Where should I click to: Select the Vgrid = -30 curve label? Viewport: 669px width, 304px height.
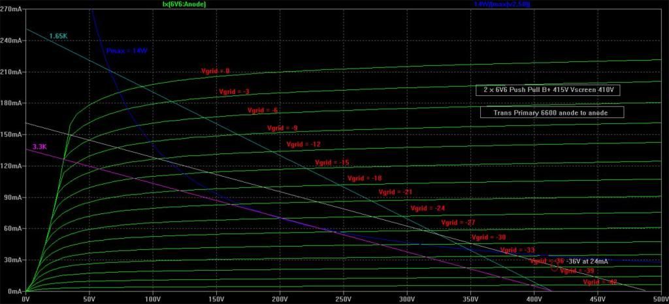point(488,237)
